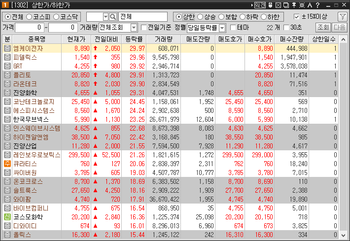The image size is (350, 241).
Task: Sort by the 등락률 column header
Action: pyautogui.click(x=134, y=39)
